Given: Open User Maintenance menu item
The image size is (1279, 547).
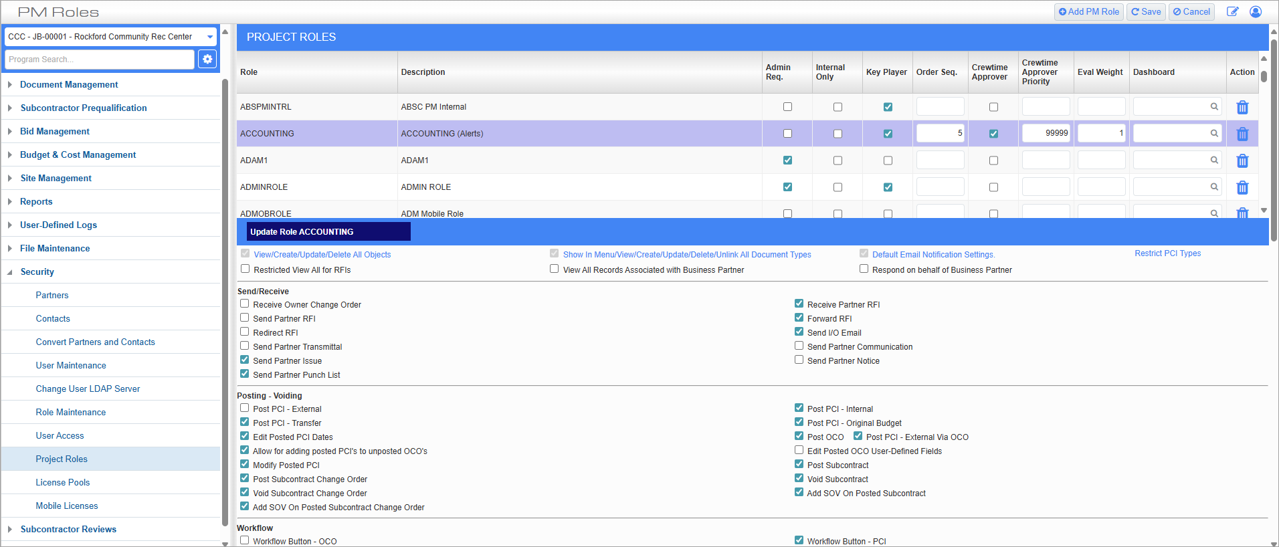Looking at the screenshot, I should [x=71, y=365].
